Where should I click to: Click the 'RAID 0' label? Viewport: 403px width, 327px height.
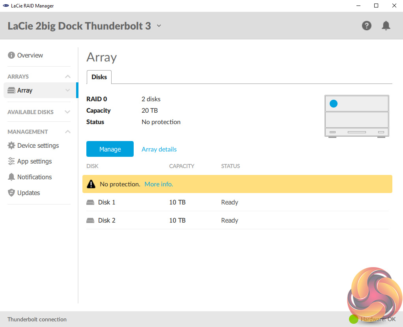pyautogui.click(x=97, y=99)
